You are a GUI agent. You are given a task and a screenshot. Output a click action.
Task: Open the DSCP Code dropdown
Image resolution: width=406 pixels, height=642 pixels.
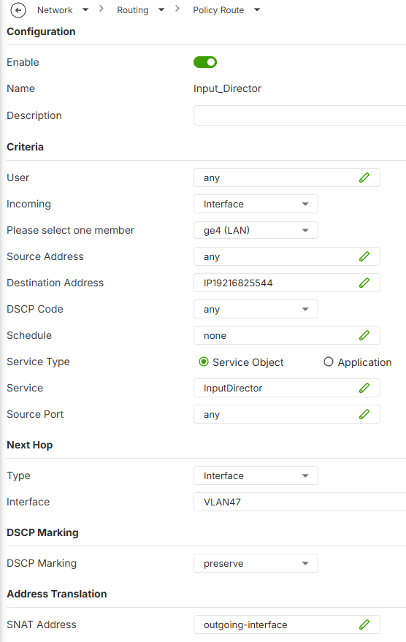coord(256,309)
